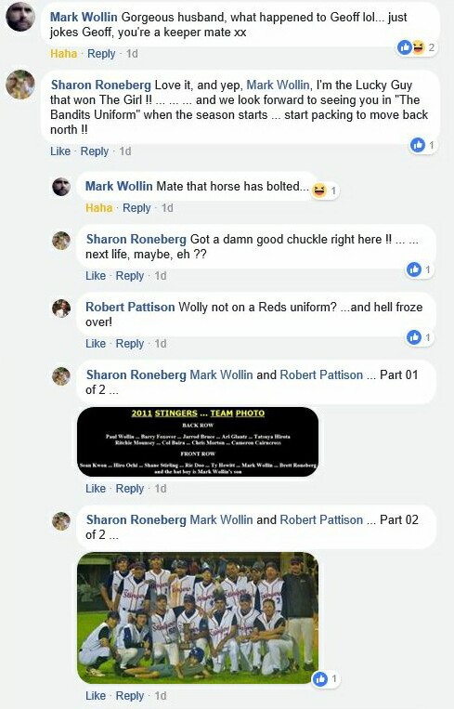Like the Part 02 team photo comment
The image size is (454, 709).
click(x=96, y=696)
